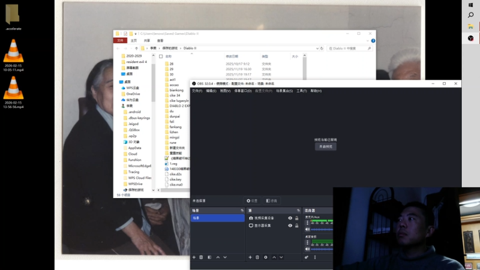Click source properties button in OBS toolbar
Image resolution: width=480 pixels, height=270 pixels.
point(252,201)
